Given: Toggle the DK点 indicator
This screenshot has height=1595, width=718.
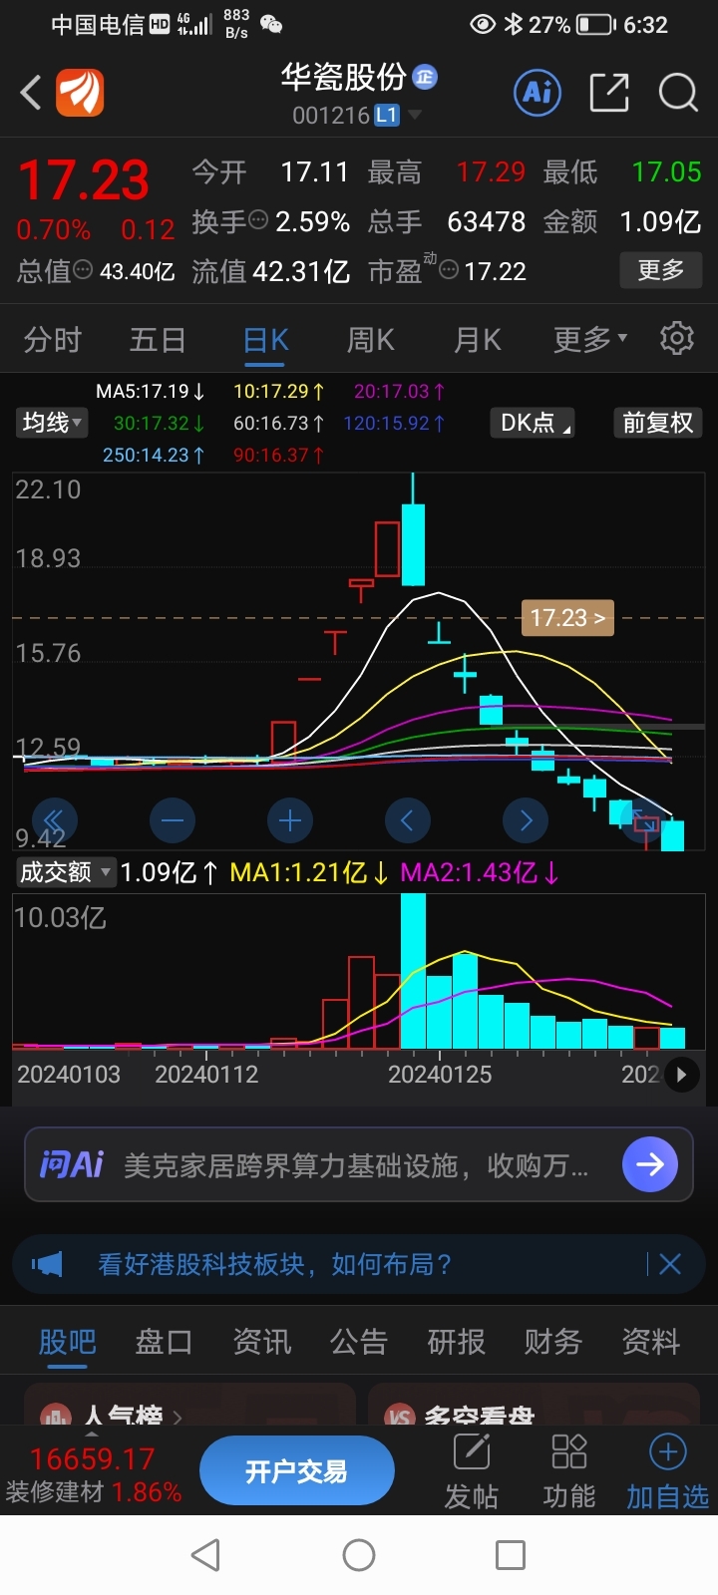Looking at the screenshot, I should coord(533,423).
